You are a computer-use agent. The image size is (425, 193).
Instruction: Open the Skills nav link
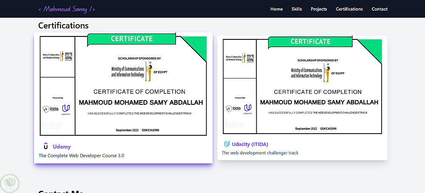297,9
